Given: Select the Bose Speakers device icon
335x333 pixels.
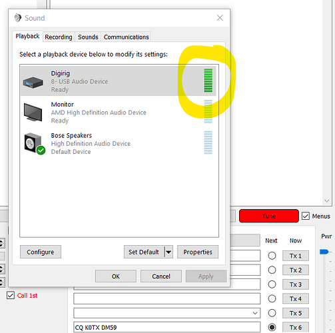Looking at the screenshot, I should (35, 143).
